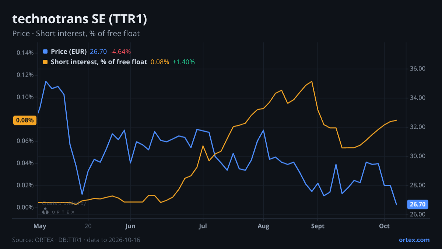442x249 pixels.
Task: Click the 0.12% left axis label
Action: point(25,75)
